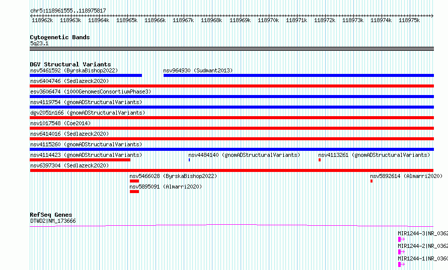Viewport: 448px width, 270px height.
Task: Select the nsv964930 (Sudmant2013) blue bar
Action: click(x=298, y=75)
